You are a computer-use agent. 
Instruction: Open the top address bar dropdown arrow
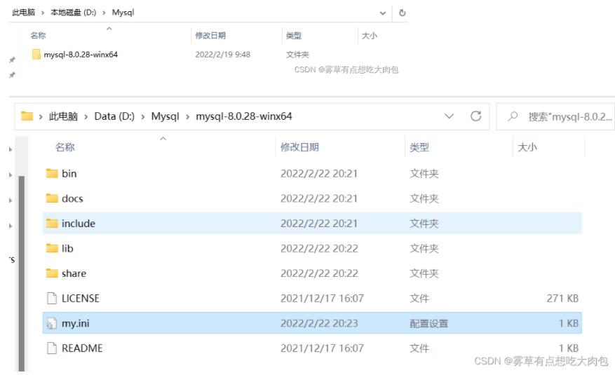[383, 13]
